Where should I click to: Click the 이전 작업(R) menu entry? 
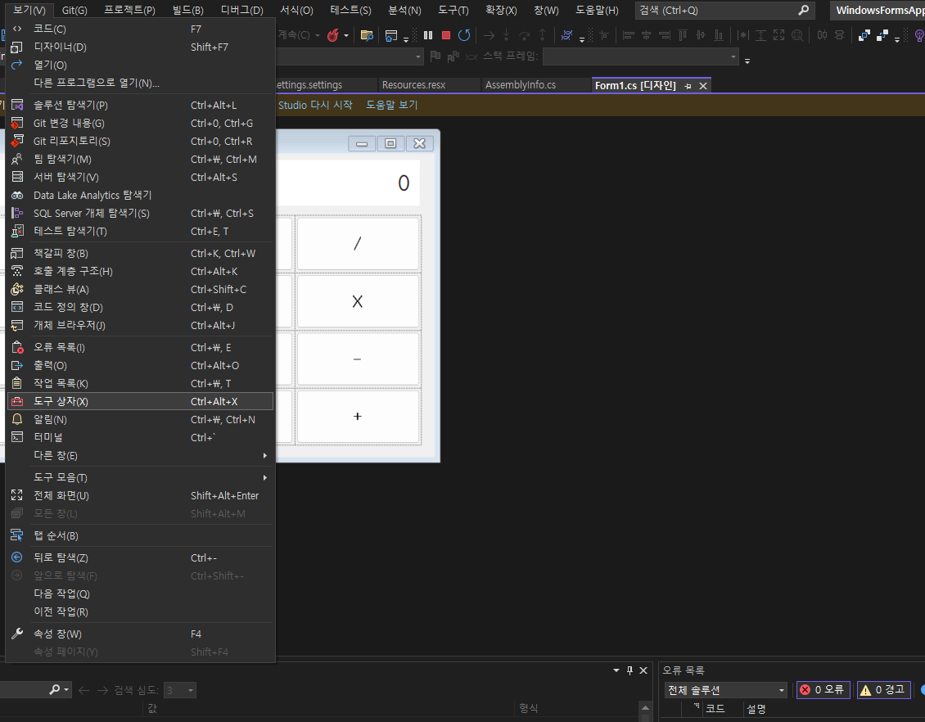(x=140, y=611)
